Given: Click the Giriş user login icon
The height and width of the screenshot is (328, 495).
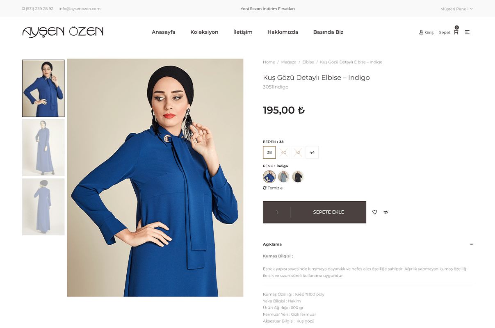Looking at the screenshot, I should [x=421, y=32].
